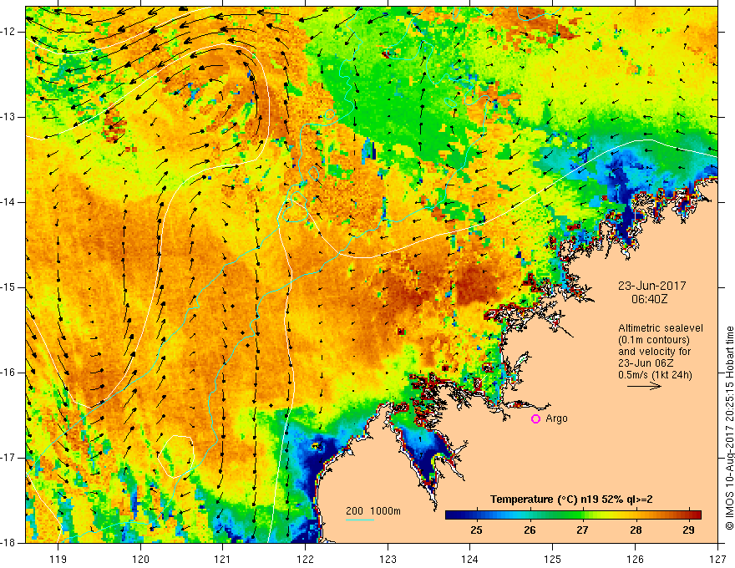Click the 'Temperature (°C) n19 52% ql>=2' title
Viewport: 735px width, 568px height.
(x=571, y=500)
